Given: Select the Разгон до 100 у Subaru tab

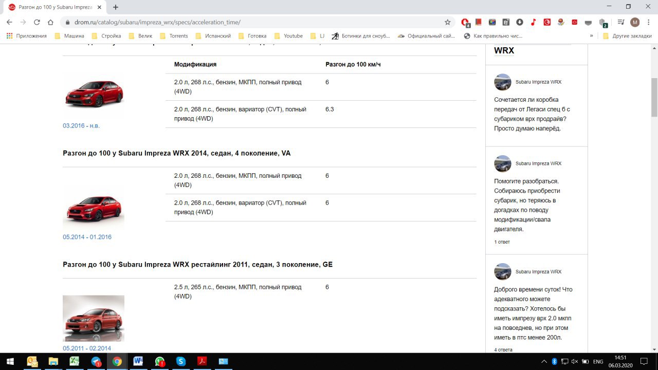Looking at the screenshot, I should pos(56,7).
